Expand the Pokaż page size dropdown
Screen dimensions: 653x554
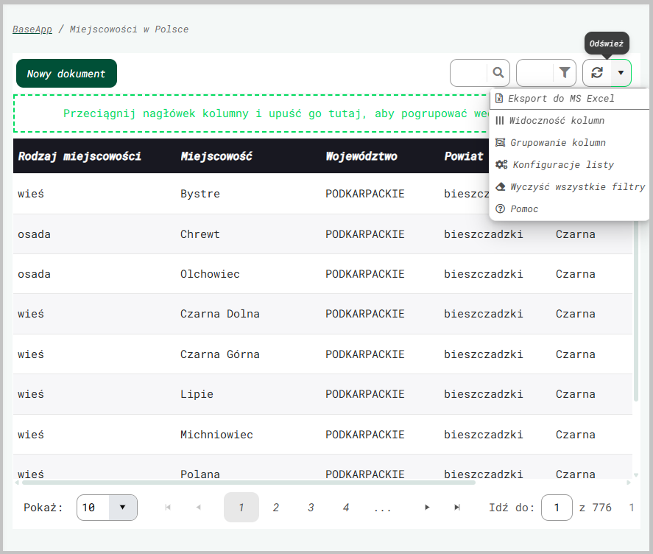122,508
